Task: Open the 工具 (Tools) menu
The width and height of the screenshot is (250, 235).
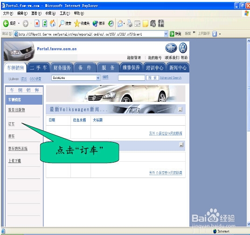Action: tap(65, 14)
